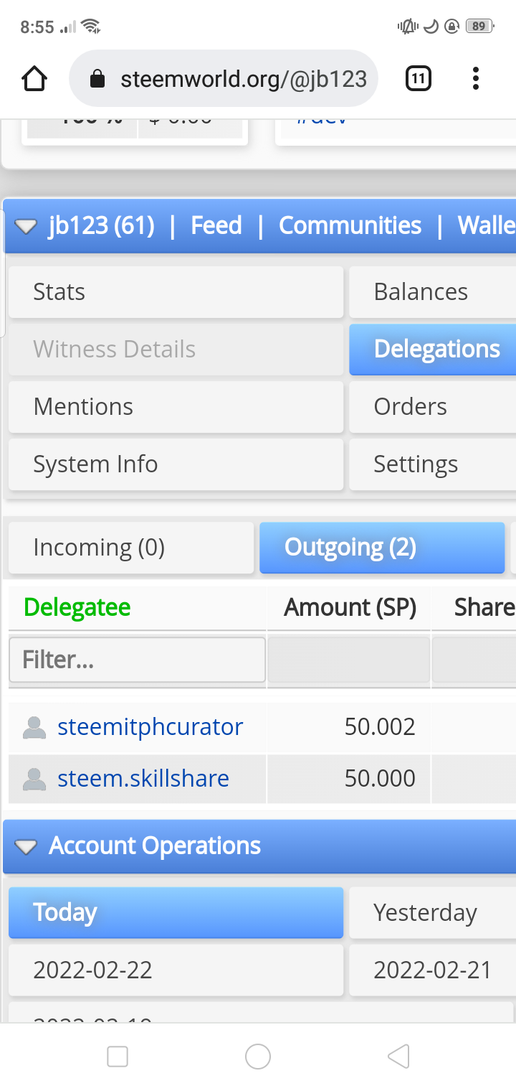Screen dimensions: 516x1091
Task: Collapse the Account Operations section arrow
Action: (26, 847)
